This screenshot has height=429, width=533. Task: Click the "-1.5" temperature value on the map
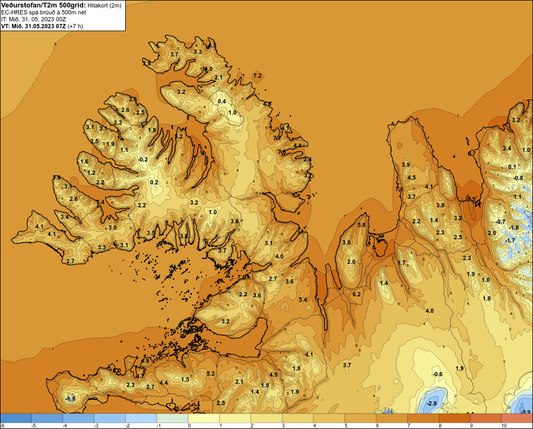[x=70, y=399]
